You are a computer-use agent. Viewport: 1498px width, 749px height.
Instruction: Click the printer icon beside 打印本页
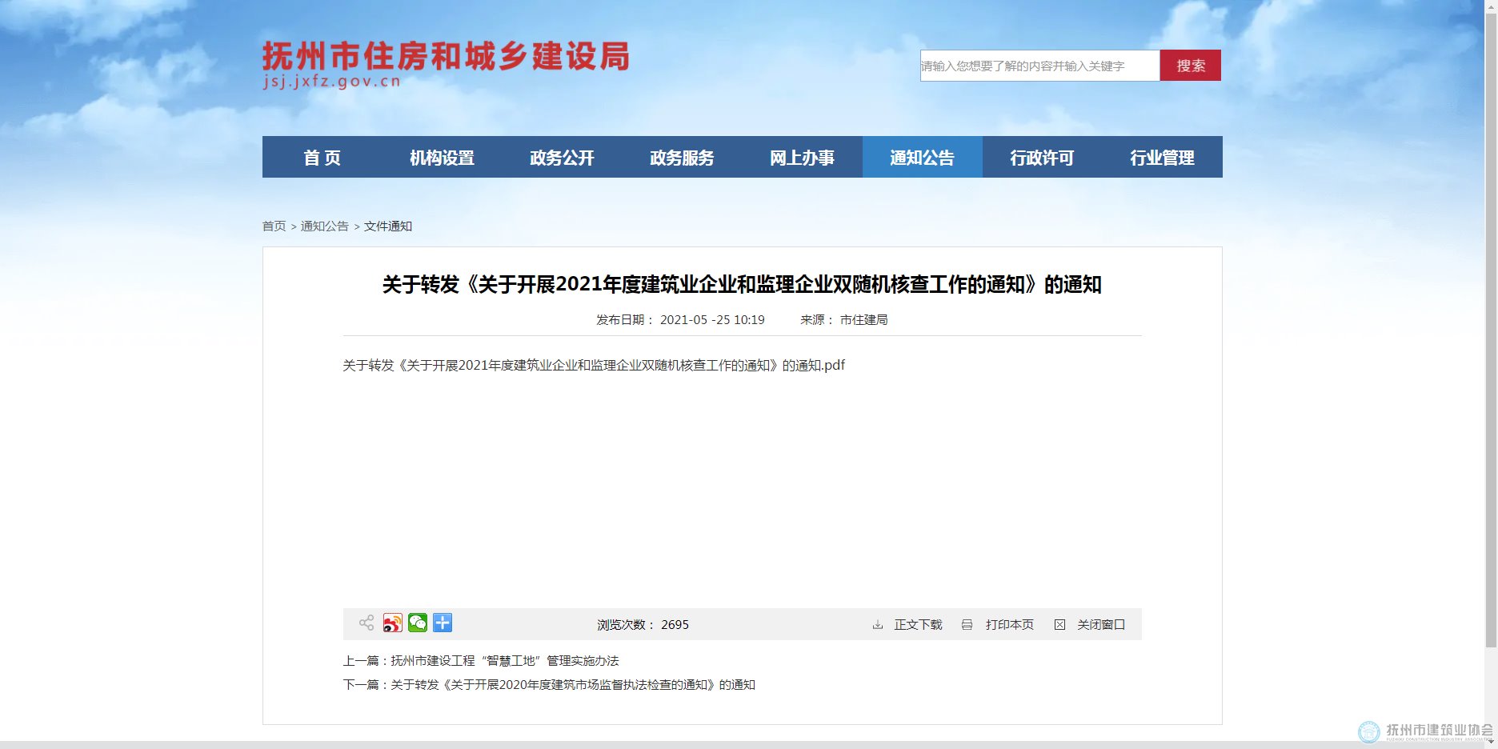point(967,625)
